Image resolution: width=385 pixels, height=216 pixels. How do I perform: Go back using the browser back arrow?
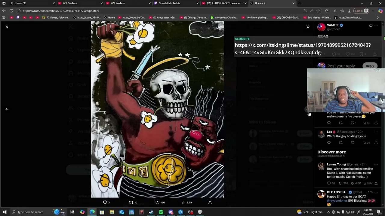[4, 11]
